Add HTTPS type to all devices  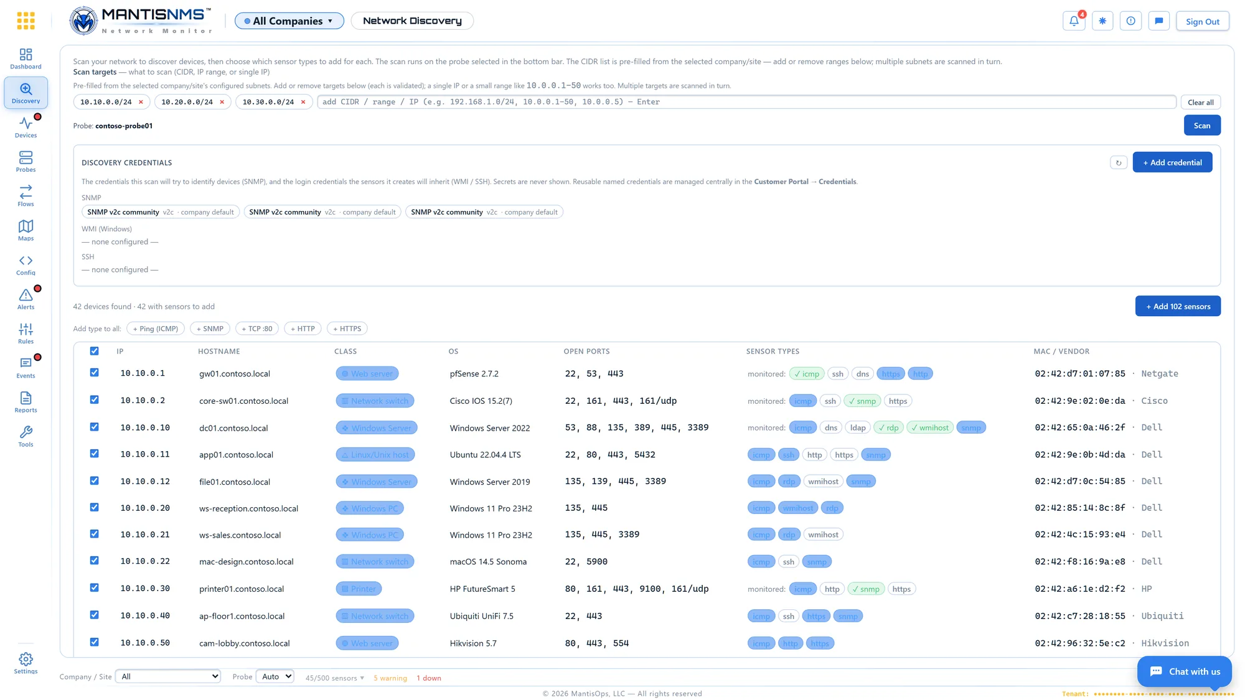[347, 329]
